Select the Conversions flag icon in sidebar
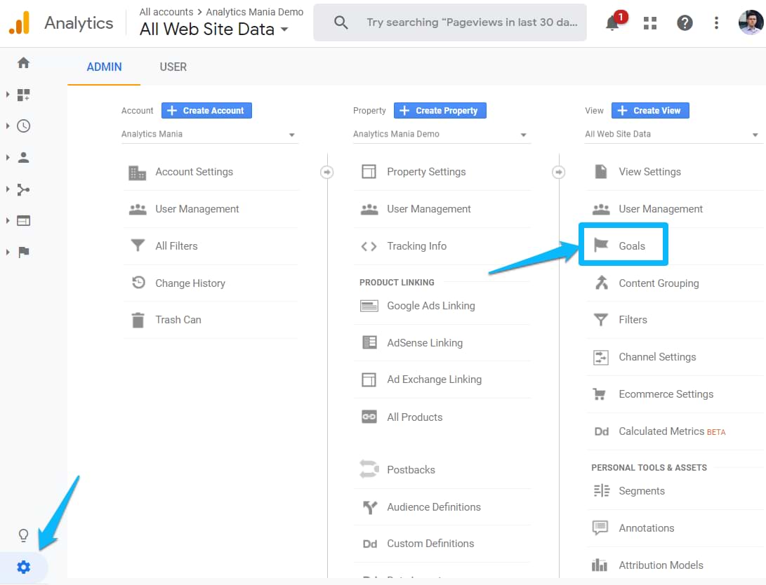The height and width of the screenshot is (585, 766). [x=23, y=252]
